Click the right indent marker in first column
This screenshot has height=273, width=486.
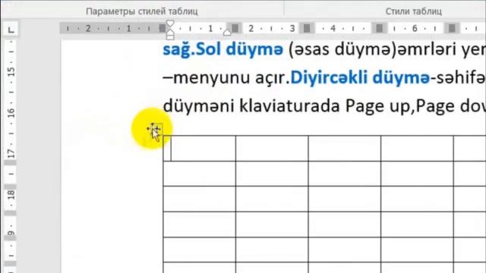pyautogui.click(x=227, y=33)
